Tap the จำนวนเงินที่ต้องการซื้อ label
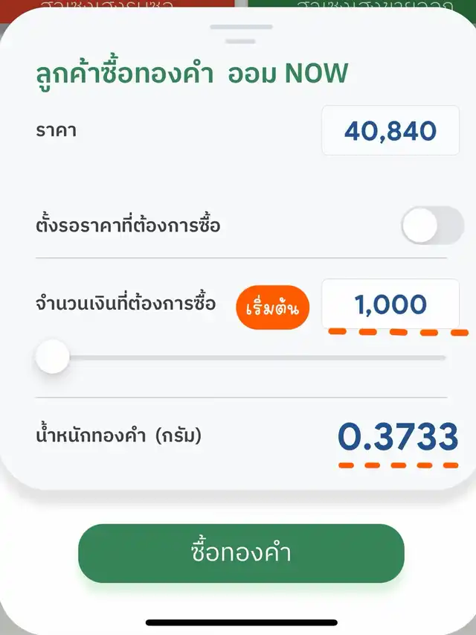This screenshot has height=635, width=476. pos(126,304)
